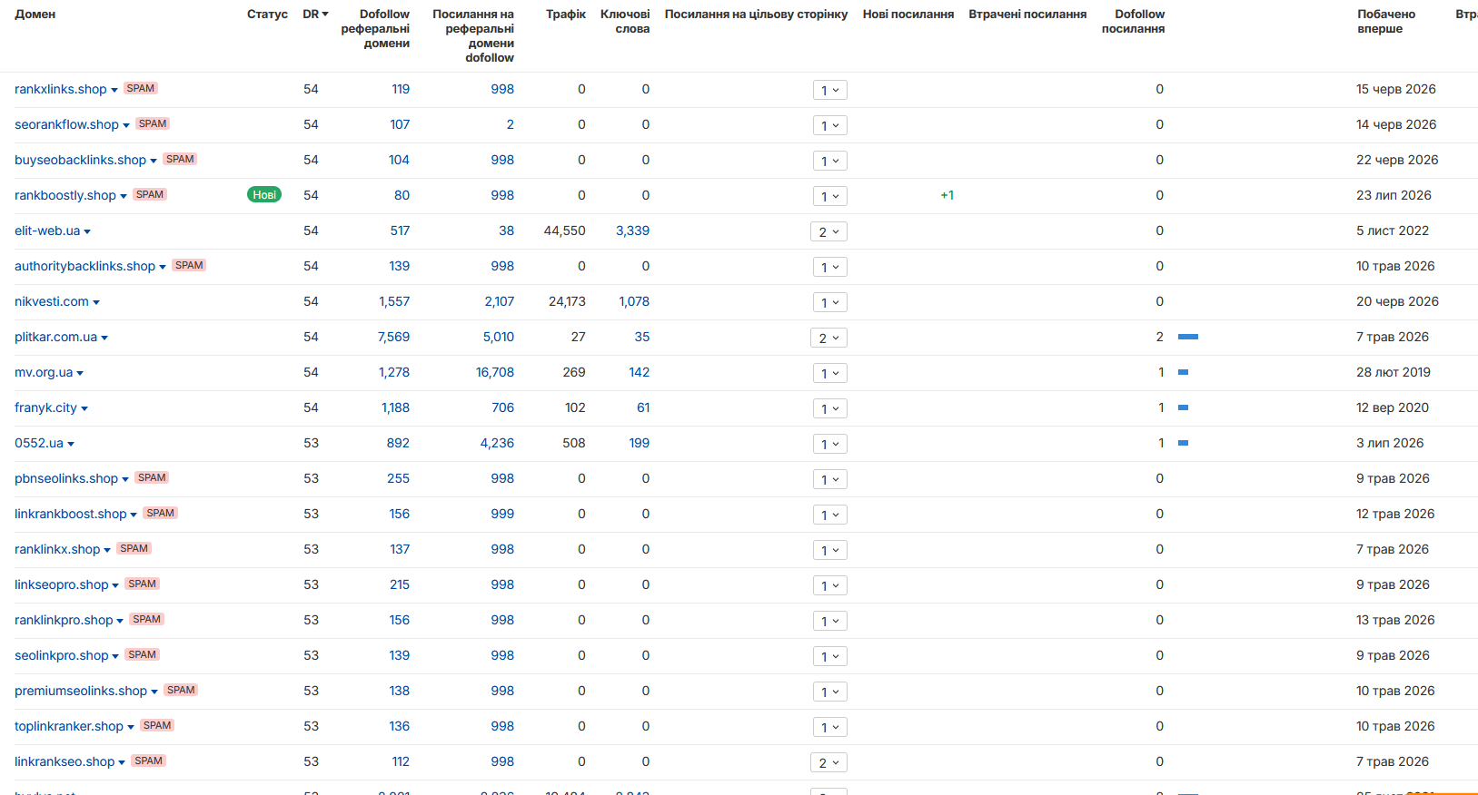Expand caret menu next to franyk.city
The image size is (1478, 795).
pos(84,408)
